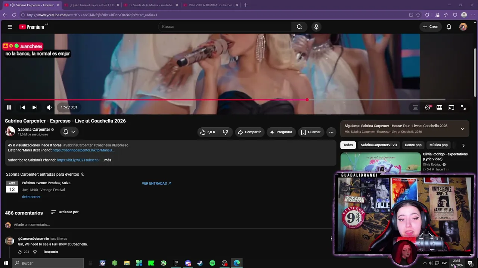Open more actions ellipsis beside Guardar
The height and width of the screenshot is (268, 478).
[331, 132]
